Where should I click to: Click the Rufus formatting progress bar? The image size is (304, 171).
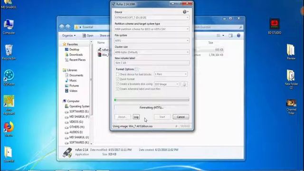pyautogui.click(x=152, y=100)
